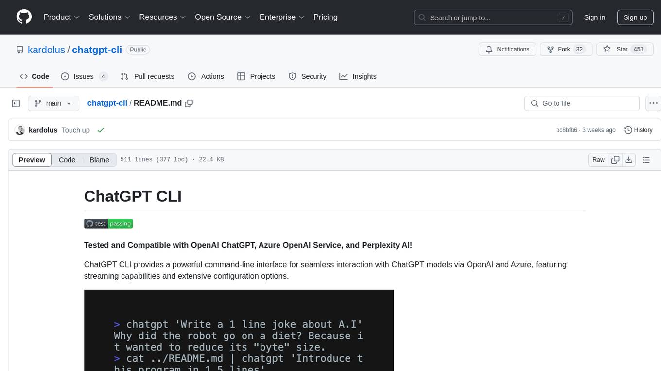This screenshot has width=661, height=371.
Task: Expand the Solutions menu
Action: click(109, 17)
